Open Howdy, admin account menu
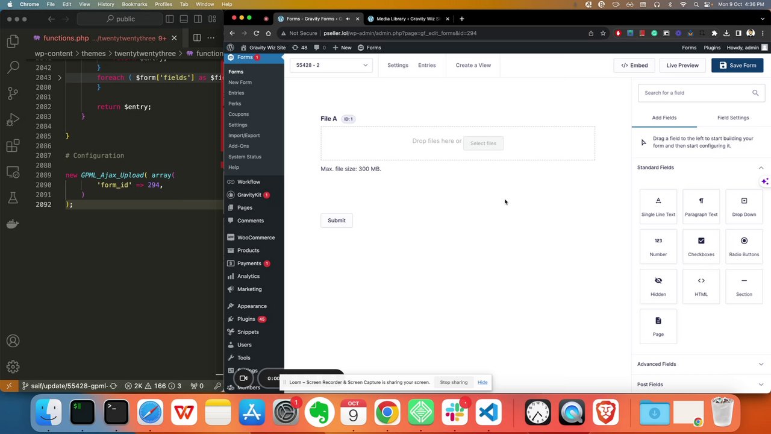The height and width of the screenshot is (434, 771). 747,48
